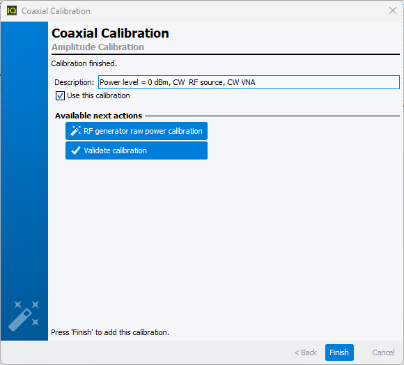Screen dimensions: 404x365
Task: Start RF generator raw power calibration
Action: [x=137, y=131]
